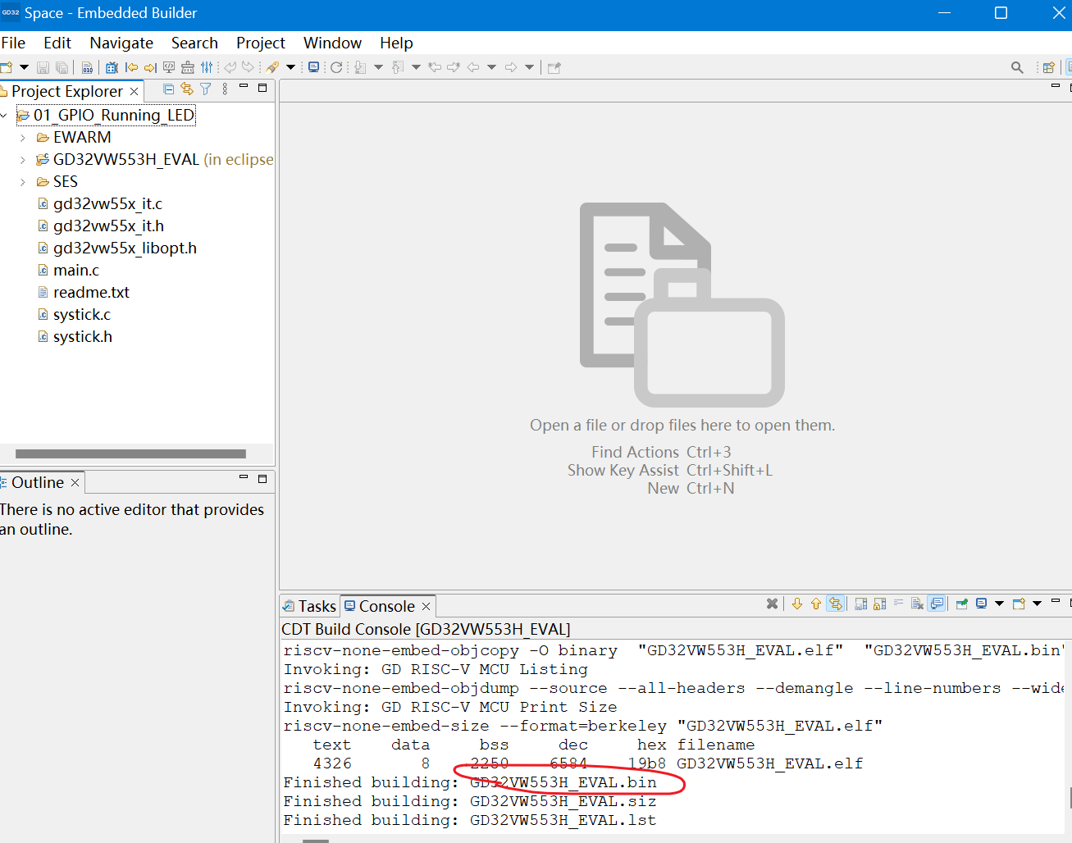This screenshot has width=1072, height=843.
Task: Toggle Link with Editor in Project Explorer
Action: pyautogui.click(x=187, y=89)
